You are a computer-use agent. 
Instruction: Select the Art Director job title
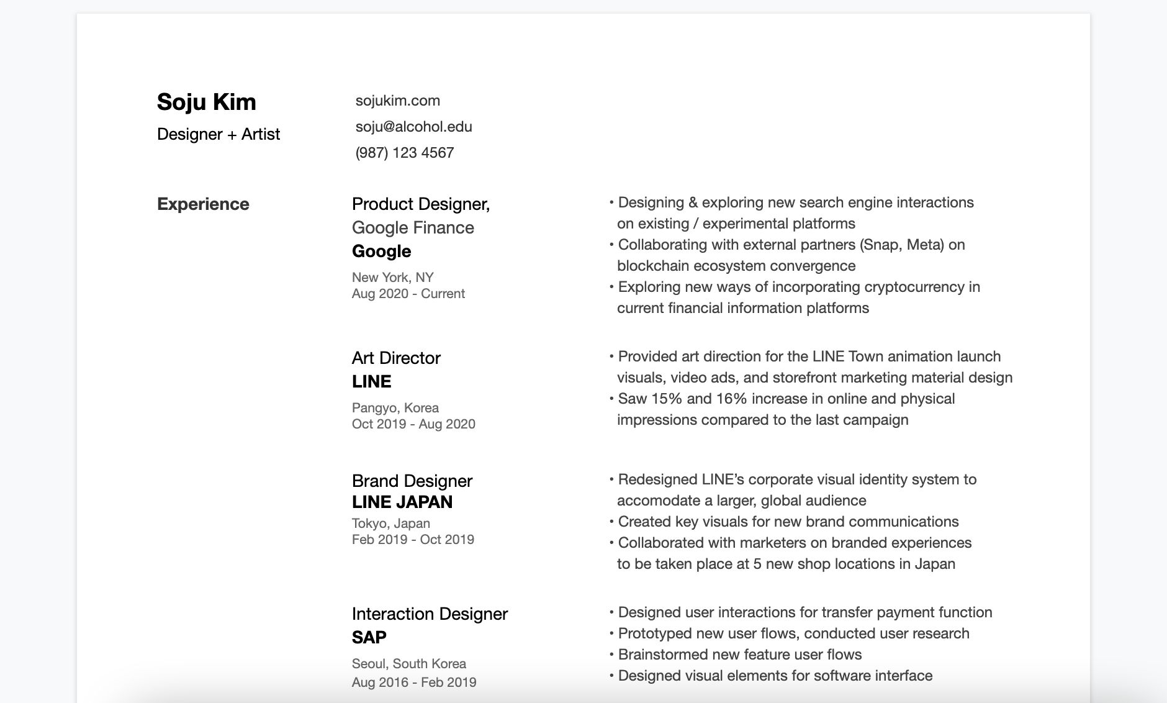coord(396,358)
